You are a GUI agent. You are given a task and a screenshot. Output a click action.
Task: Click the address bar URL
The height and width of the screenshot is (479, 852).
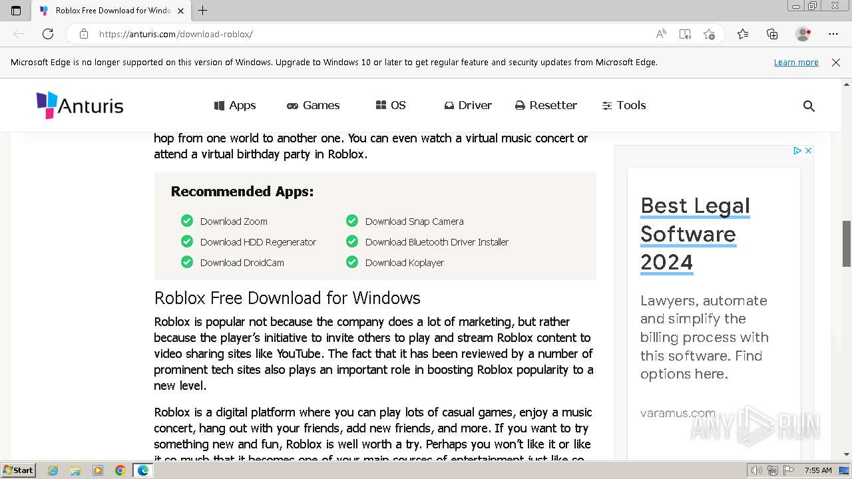point(176,34)
